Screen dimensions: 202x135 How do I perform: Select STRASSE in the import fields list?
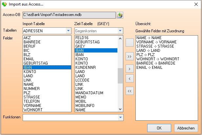[x=47, y=97]
